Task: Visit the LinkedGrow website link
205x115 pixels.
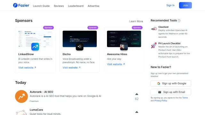Action: pos(27,67)
